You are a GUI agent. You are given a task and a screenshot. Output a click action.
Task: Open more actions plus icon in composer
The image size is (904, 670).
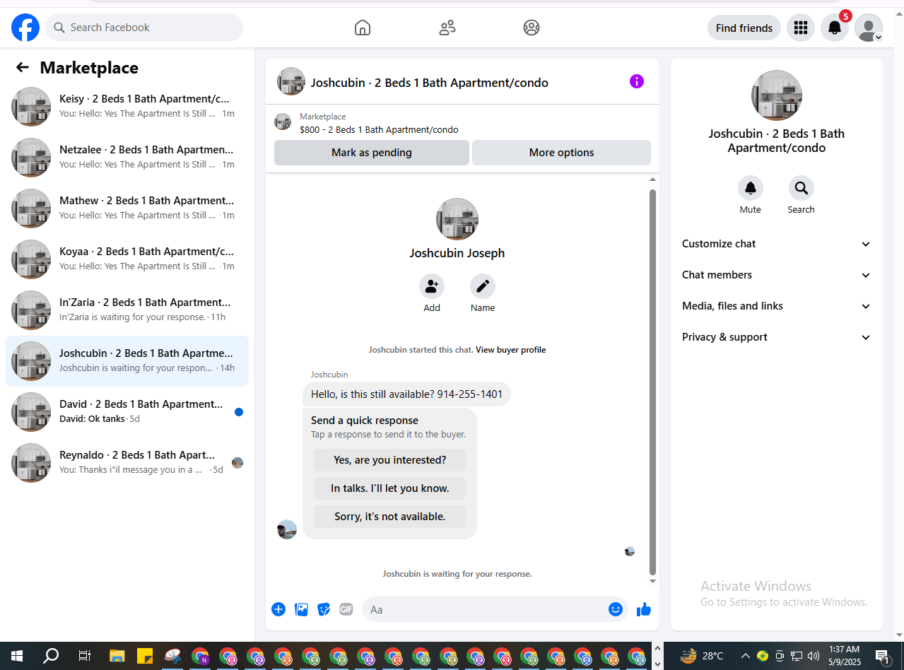coord(278,609)
